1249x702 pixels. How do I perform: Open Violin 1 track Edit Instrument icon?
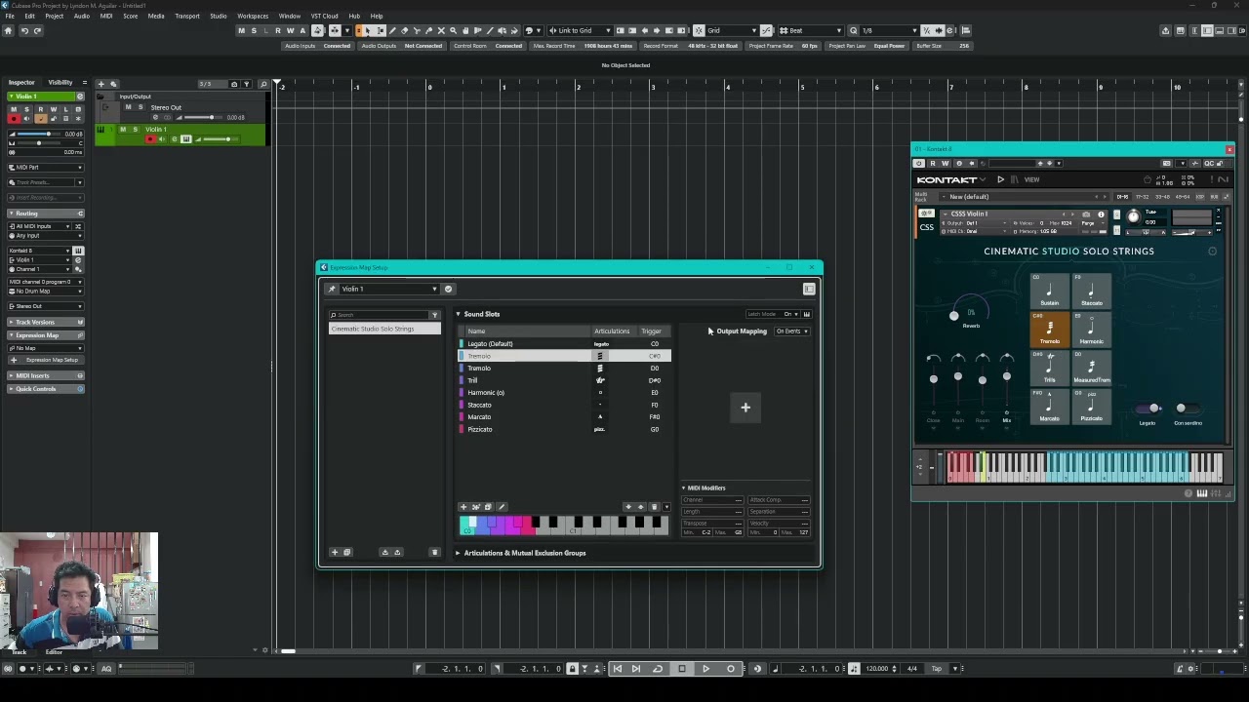[186, 139]
